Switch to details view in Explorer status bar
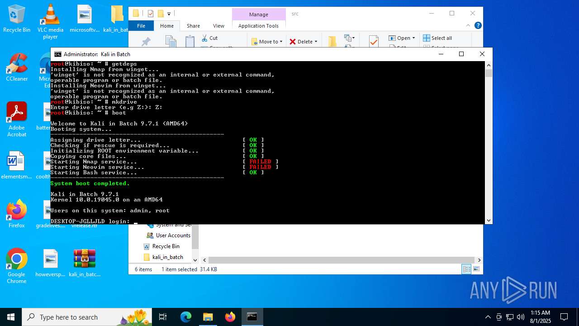This screenshot has height=326, width=579. coord(466,269)
